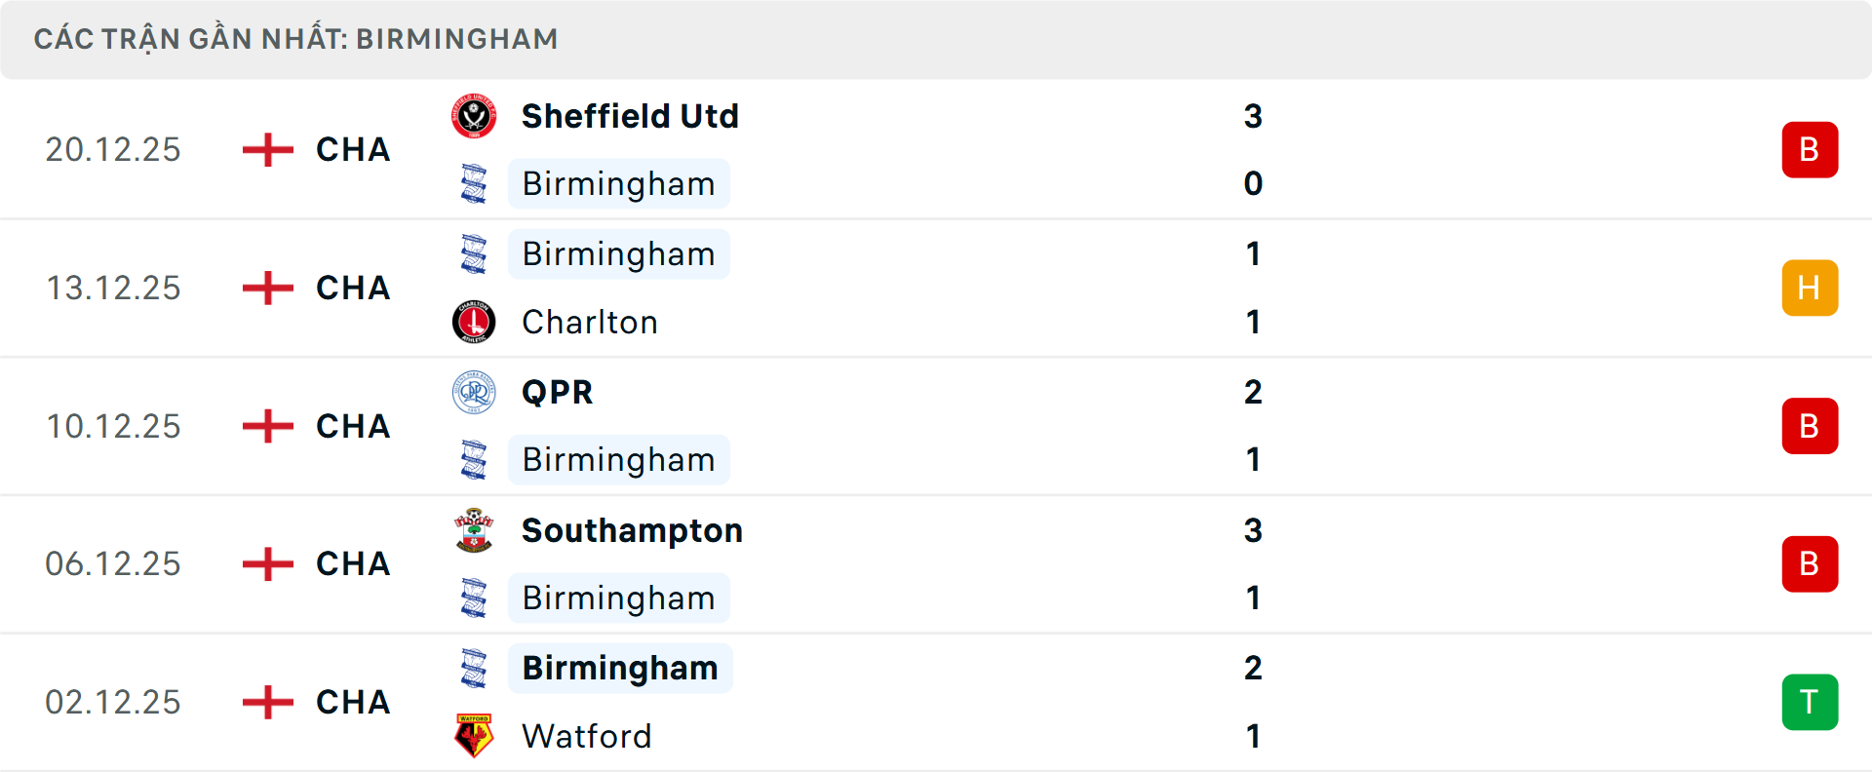
Task: Click the CHA league label for 10.12.25
Action: (353, 426)
